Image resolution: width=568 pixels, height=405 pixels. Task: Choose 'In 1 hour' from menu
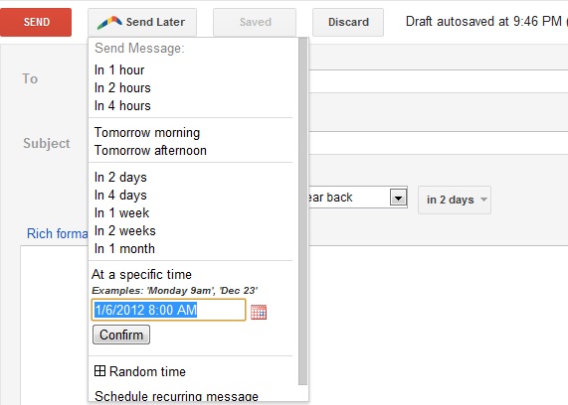pos(119,69)
